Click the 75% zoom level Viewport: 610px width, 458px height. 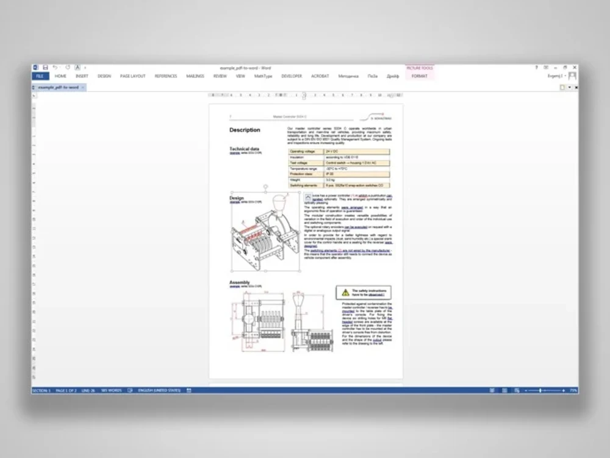(573, 390)
